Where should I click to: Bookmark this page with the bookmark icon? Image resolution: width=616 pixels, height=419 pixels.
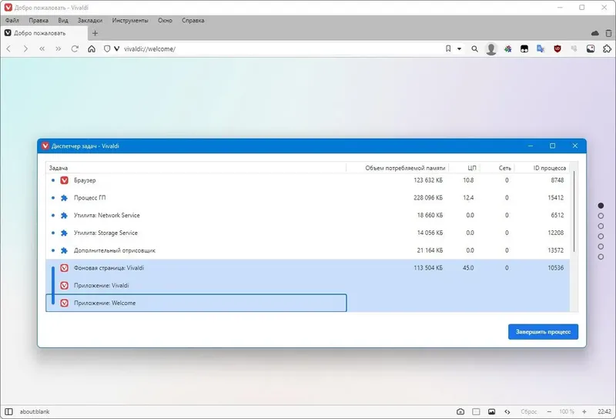click(448, 49)
